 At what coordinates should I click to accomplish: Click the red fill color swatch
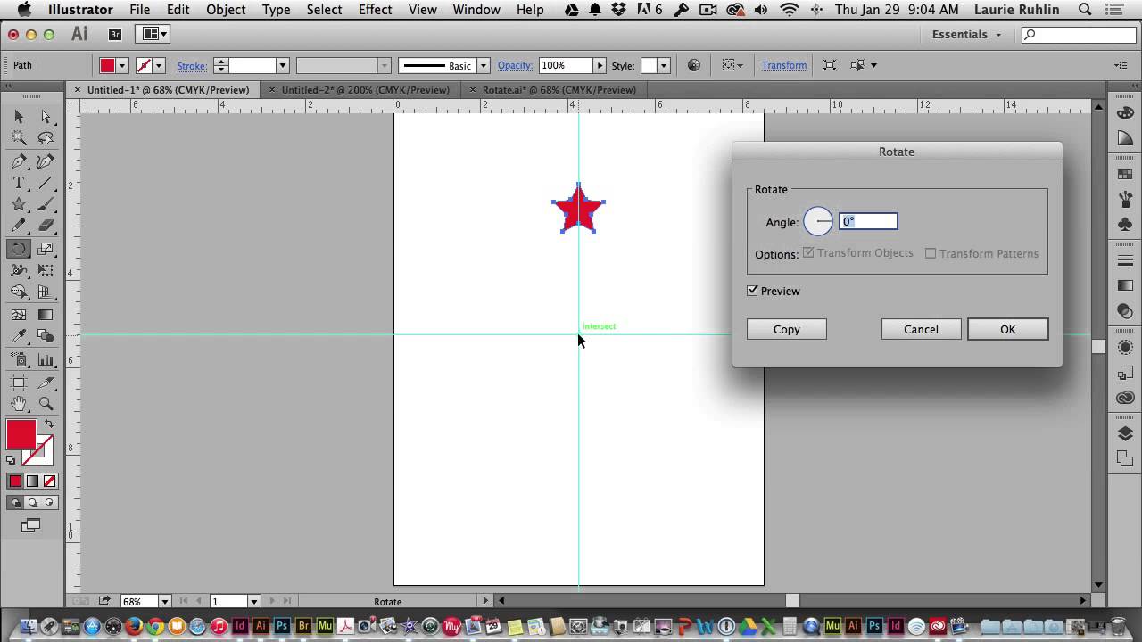pyautogui.click(x=21, y=434)
